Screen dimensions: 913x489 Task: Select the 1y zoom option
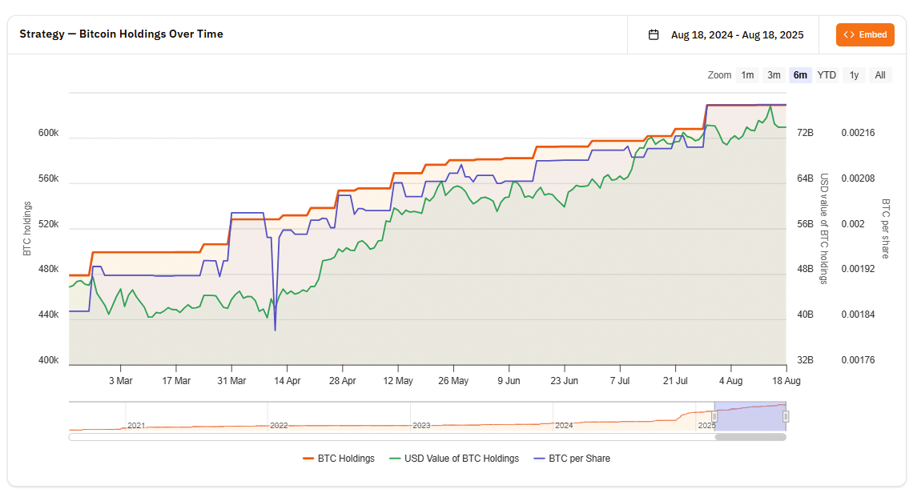tap(854, 75)
